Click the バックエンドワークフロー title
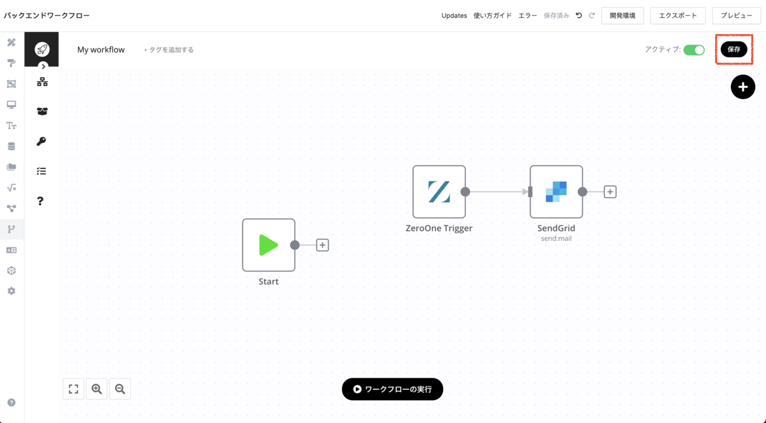 point(47,15)
